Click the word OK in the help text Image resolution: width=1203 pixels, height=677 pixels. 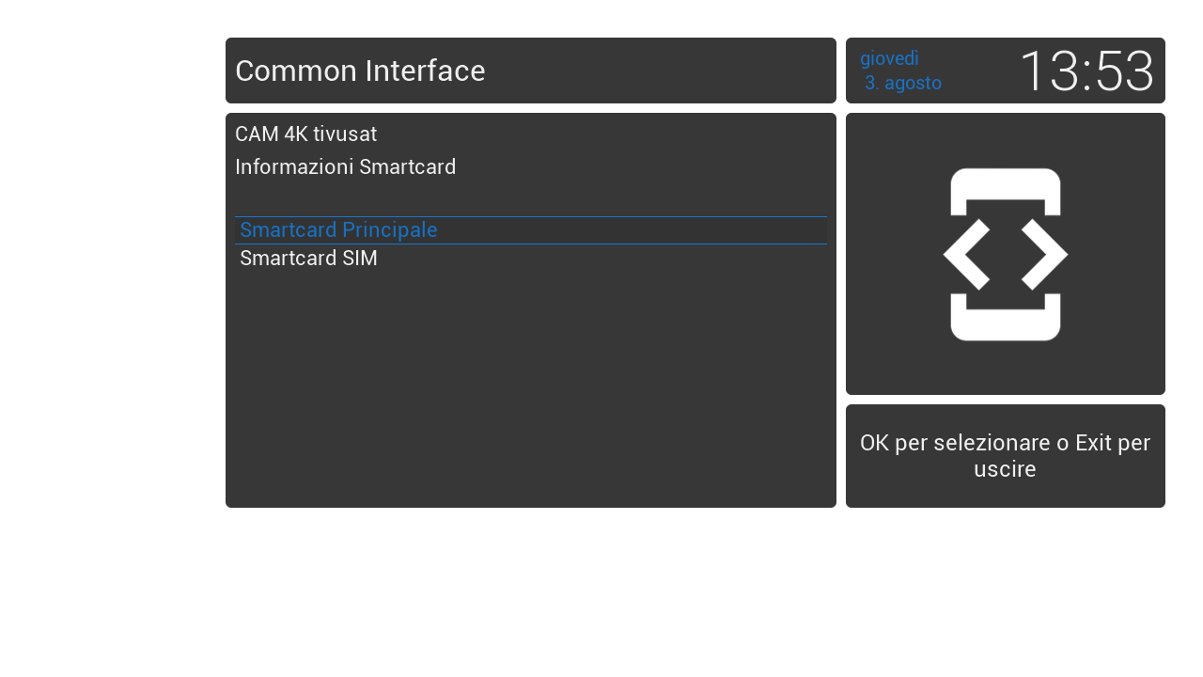point(874,443)
